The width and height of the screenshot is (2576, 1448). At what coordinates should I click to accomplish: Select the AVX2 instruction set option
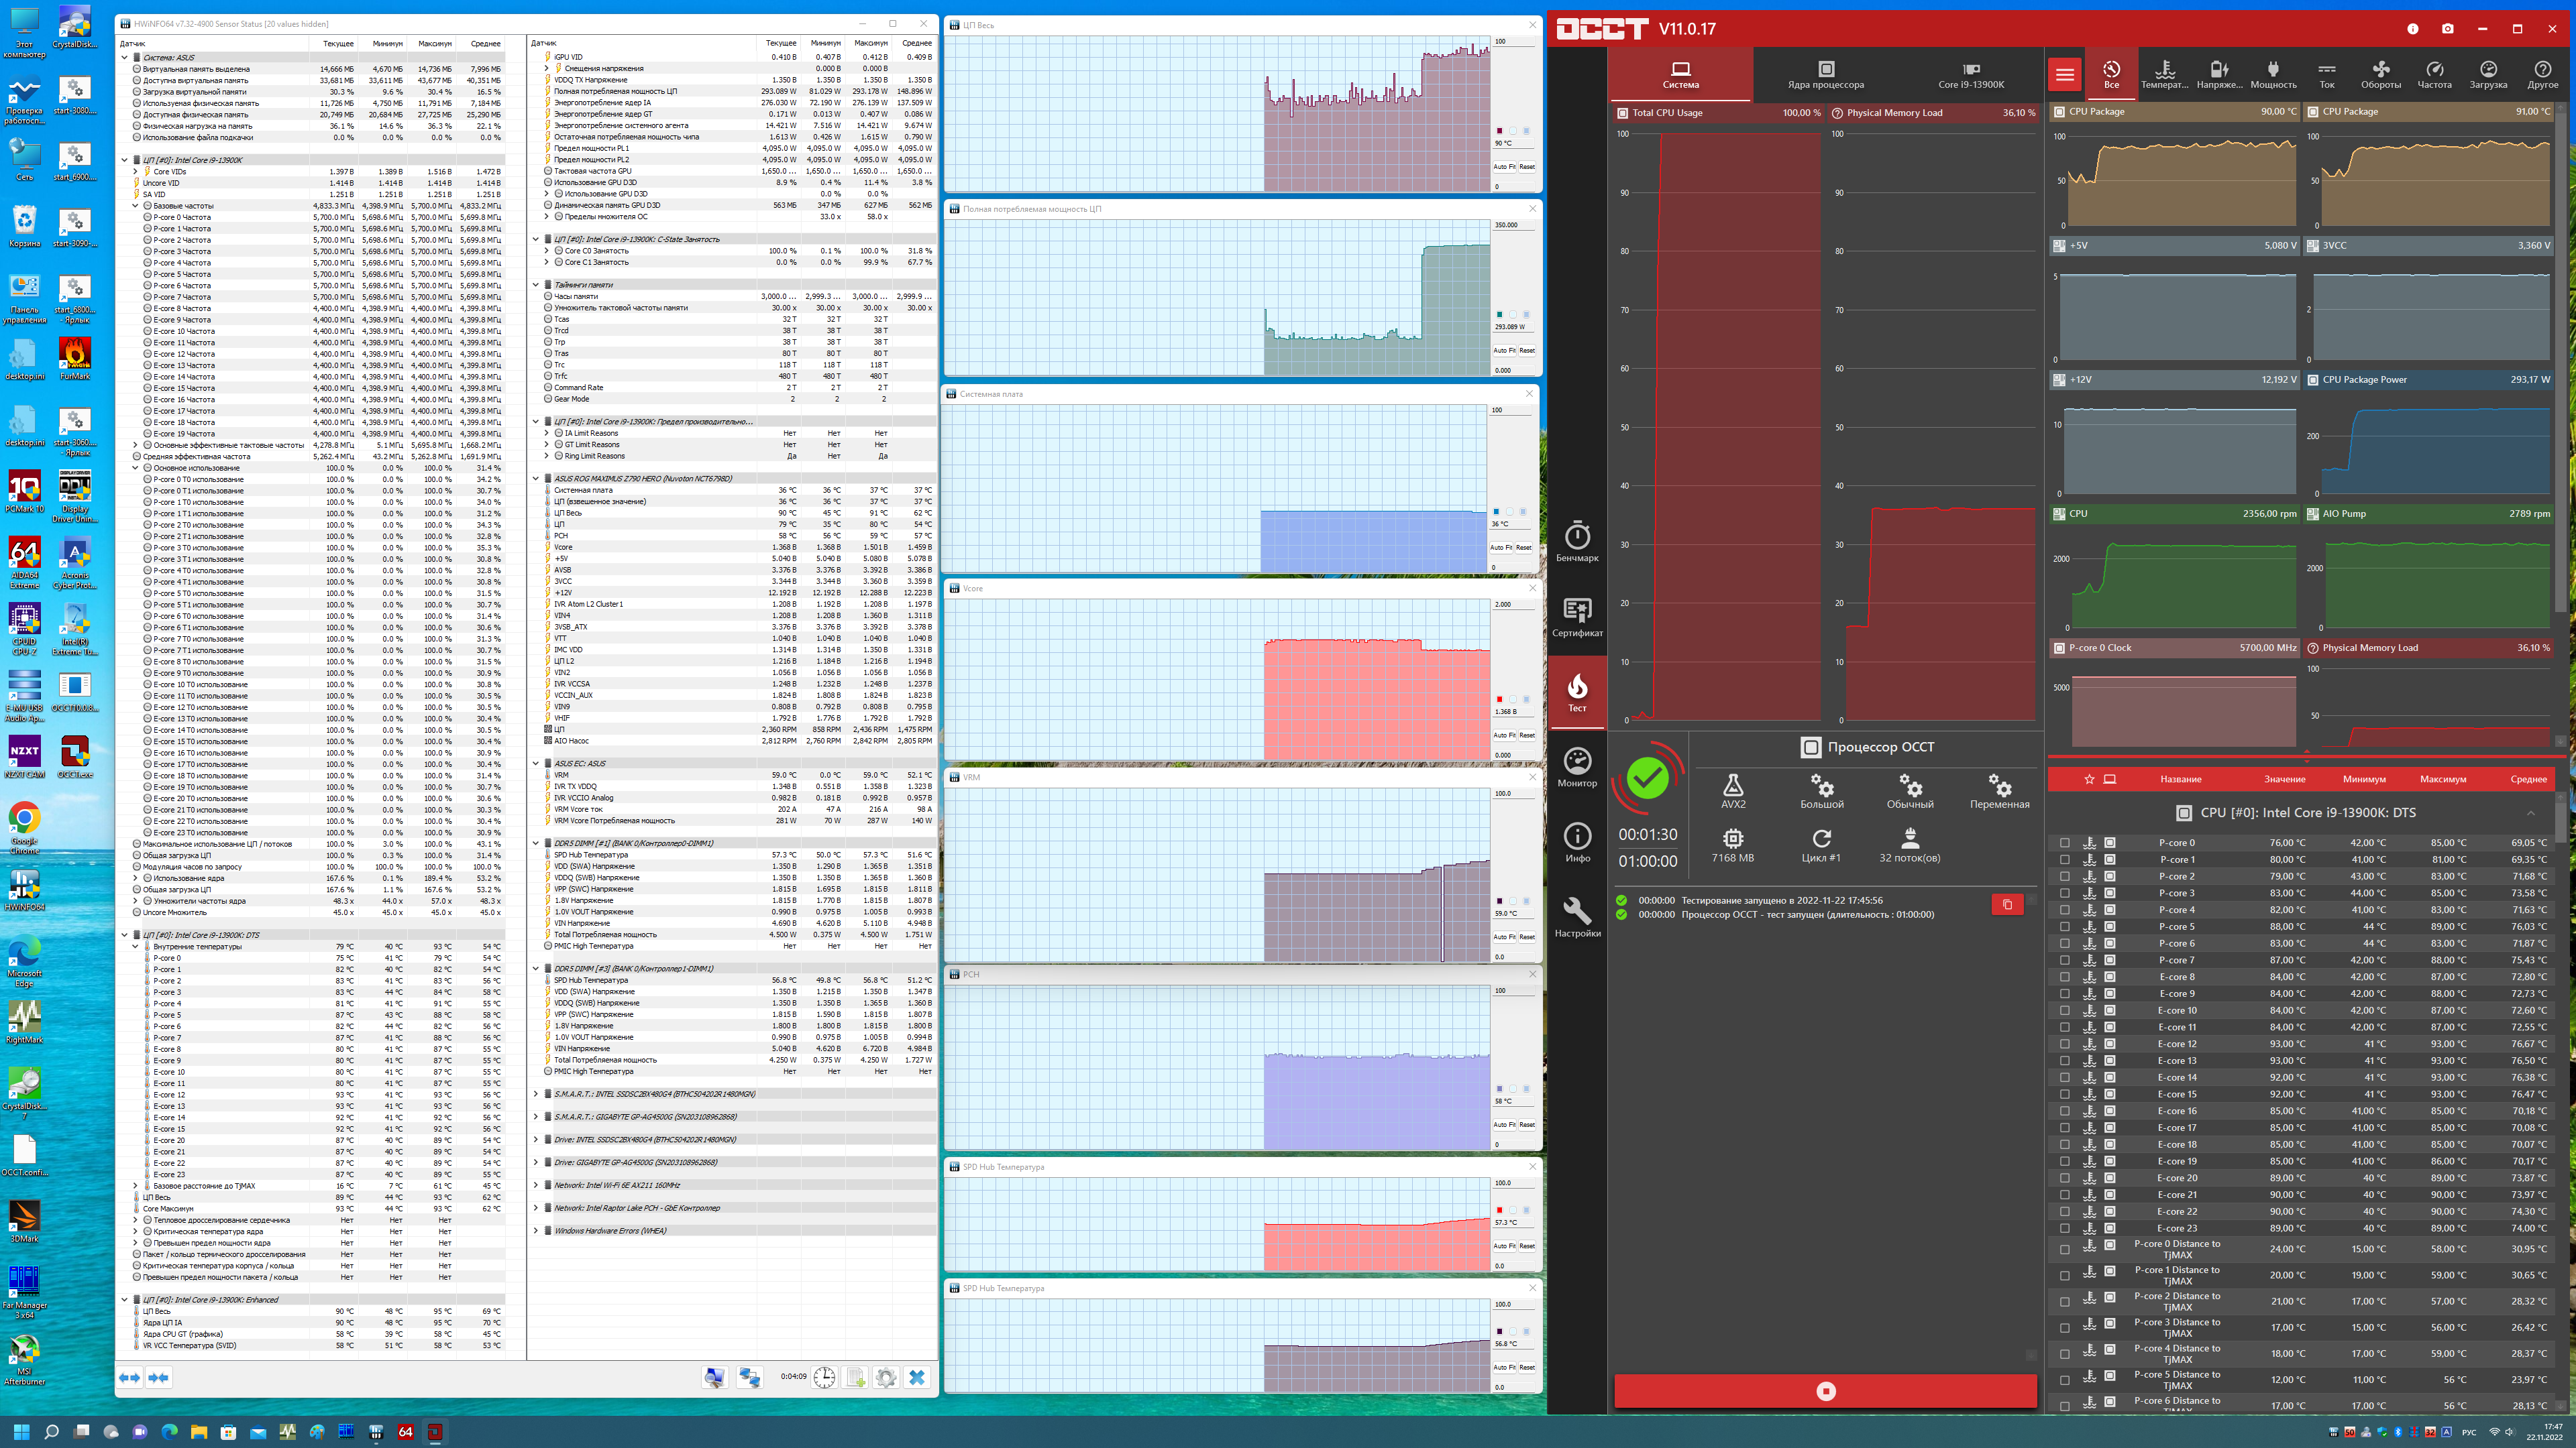coord(1733,790)
